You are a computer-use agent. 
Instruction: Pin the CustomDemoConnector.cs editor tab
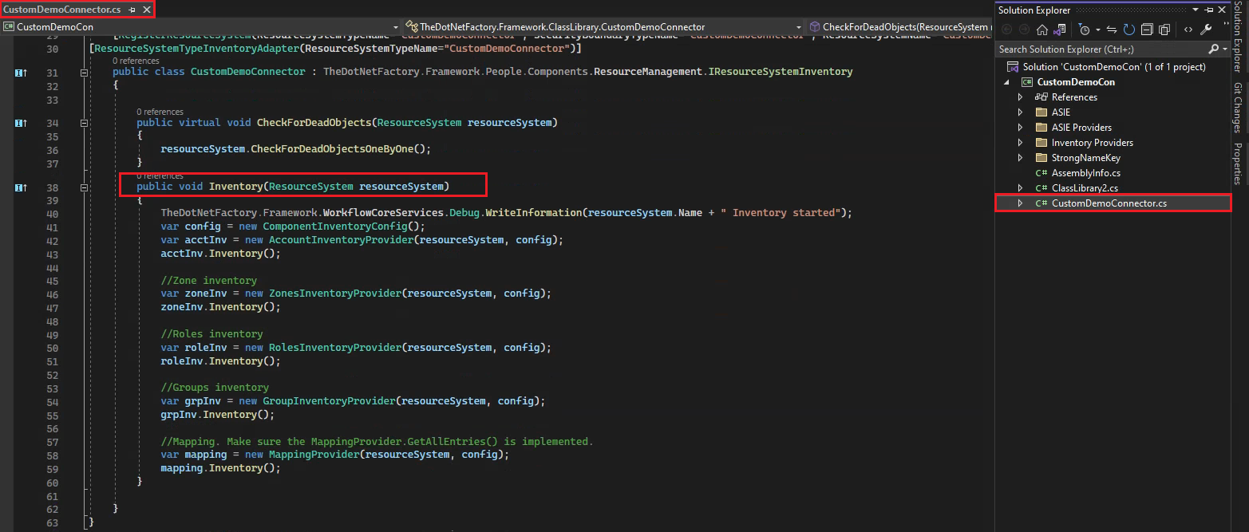click(x=132, y=10)
